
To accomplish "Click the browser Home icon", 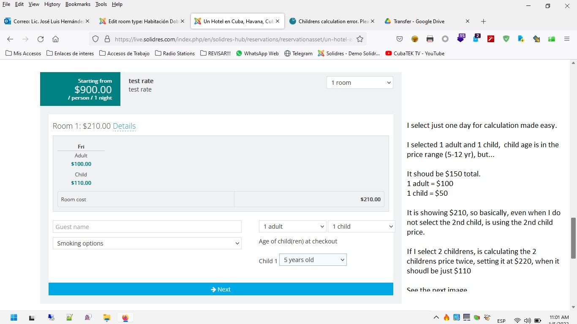I will coord(55,39).
